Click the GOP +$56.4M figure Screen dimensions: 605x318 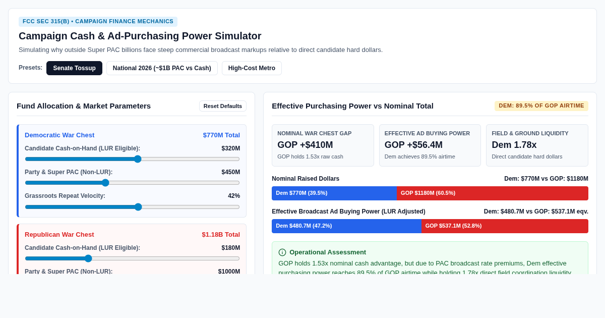coord(413,145)
